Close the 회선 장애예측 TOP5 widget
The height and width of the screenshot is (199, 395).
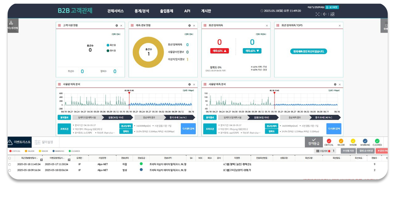coord(340,26)
